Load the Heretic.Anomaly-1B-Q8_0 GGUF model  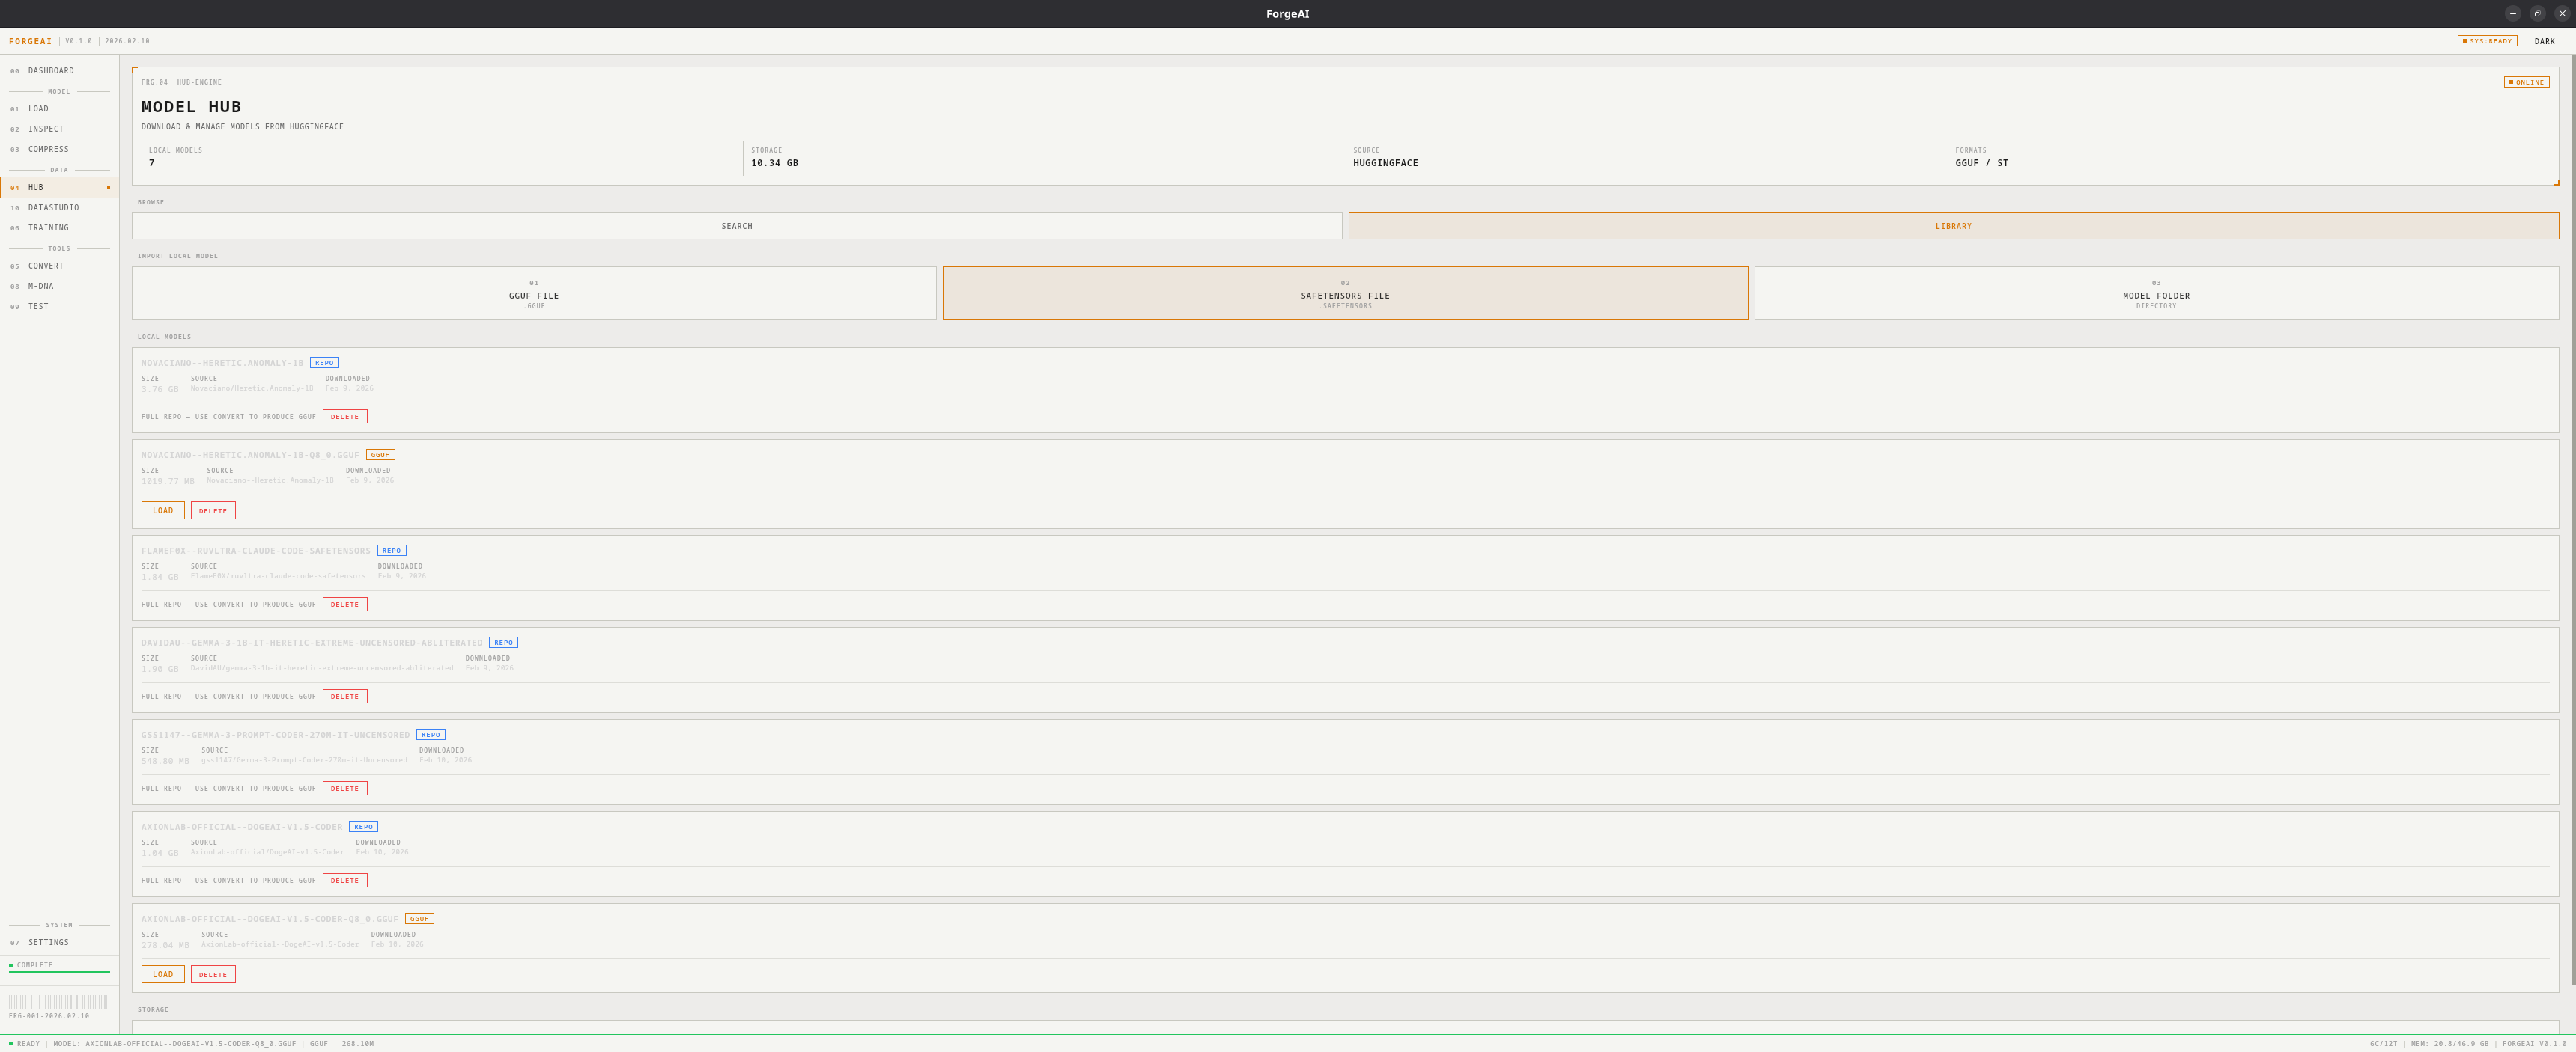[162, 510]
